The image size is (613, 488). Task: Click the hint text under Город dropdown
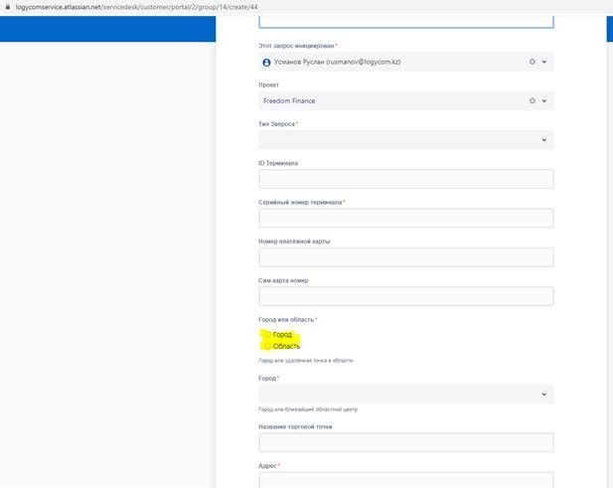point(308,409)
